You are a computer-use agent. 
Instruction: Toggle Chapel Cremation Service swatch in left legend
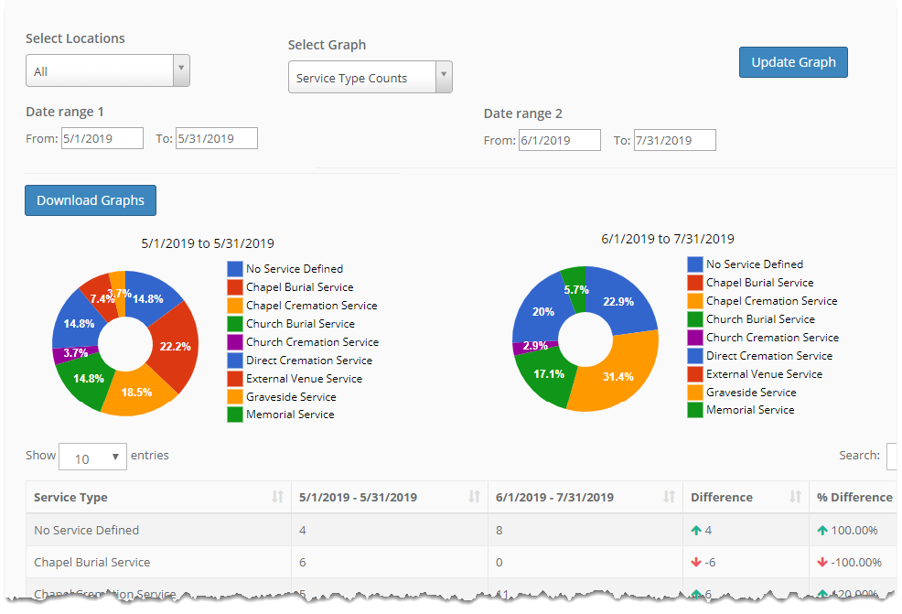pyautogui.click(x=235, y=306)
